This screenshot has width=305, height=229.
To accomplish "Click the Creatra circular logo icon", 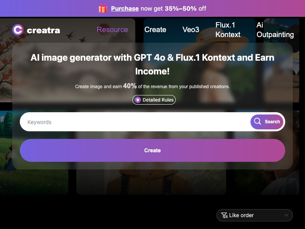I will (x=18, y=30).
